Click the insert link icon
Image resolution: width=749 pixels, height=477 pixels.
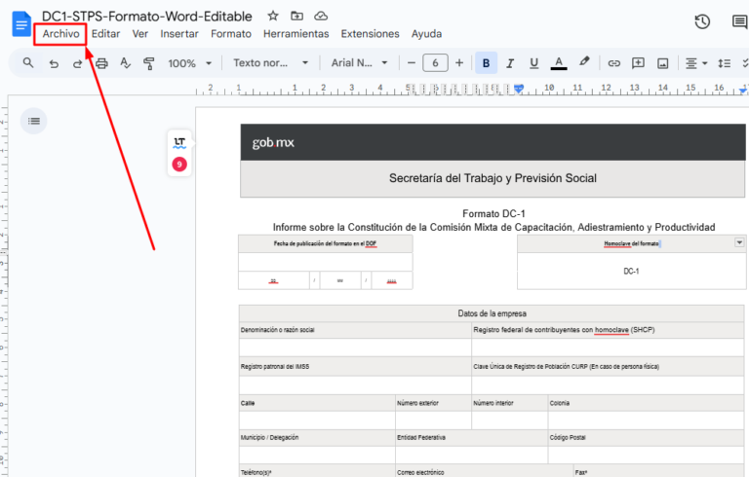click(x=613, y=63)
